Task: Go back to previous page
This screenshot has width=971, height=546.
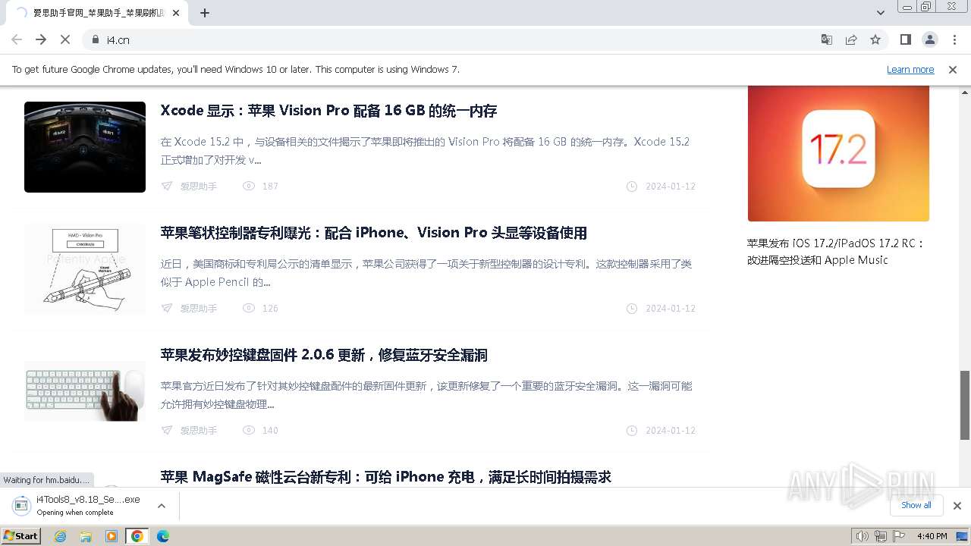Action: (17, 39)
